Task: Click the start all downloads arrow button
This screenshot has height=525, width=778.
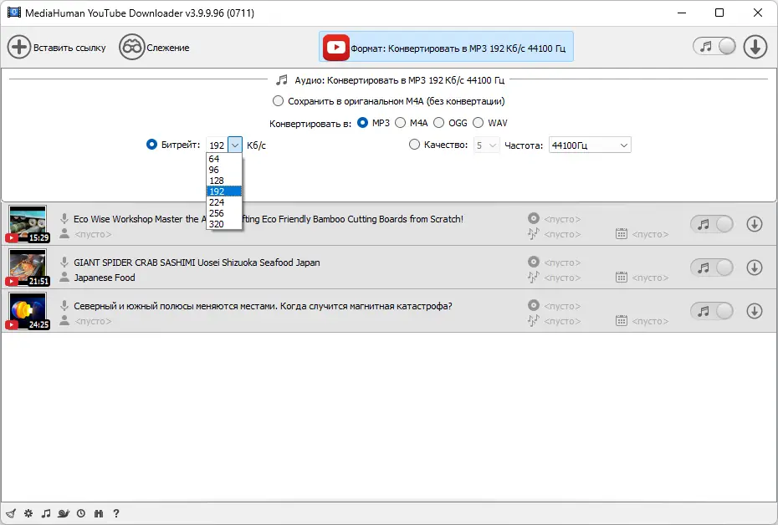Action: point(755,48)
